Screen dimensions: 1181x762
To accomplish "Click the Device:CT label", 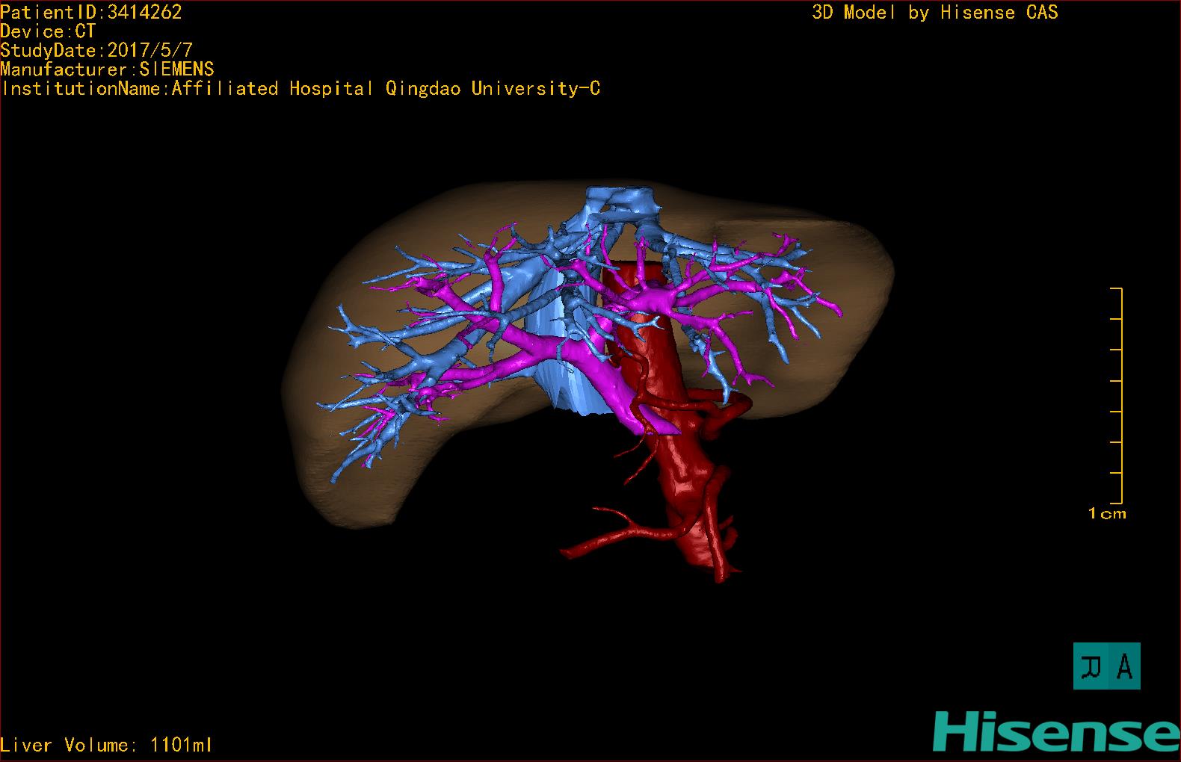I will (x=48, y=31).
